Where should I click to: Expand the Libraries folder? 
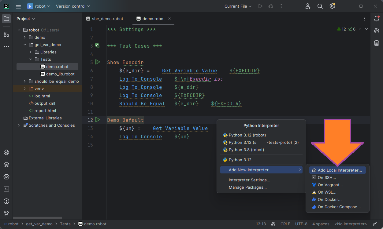click(31, 52)
